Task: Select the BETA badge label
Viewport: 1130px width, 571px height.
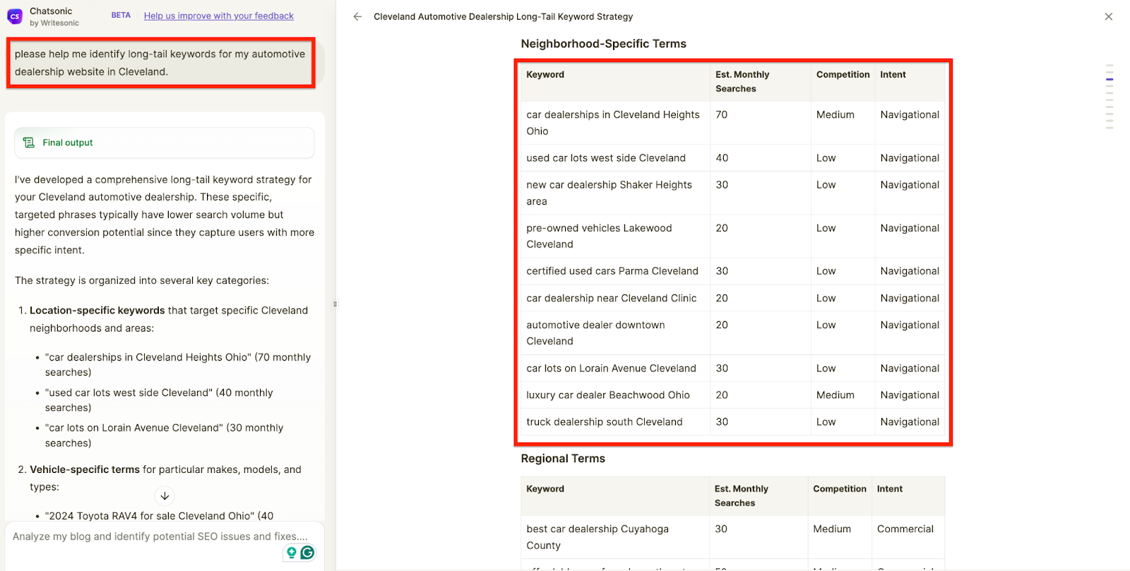Action: pyautogui.click(x=121, y=16)
